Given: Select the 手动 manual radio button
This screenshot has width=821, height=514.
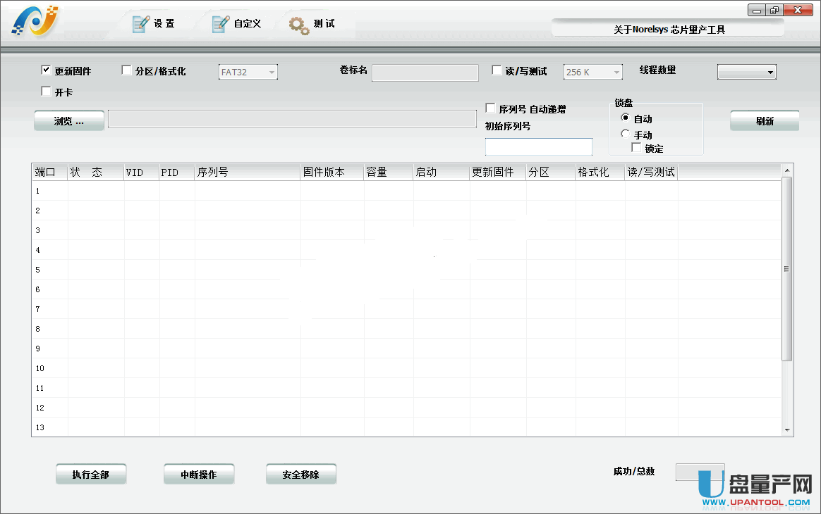Looking at the screenshot, I should click(625, 134).
